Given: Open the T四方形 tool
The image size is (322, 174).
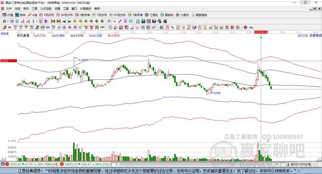Looking at the screenshot, I should click(100, 15).
